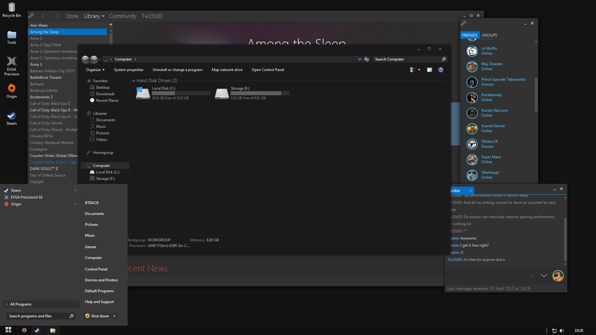596x335 pixels.
Task: Click the search magnifier in Start menu
Action: (71, 316)
